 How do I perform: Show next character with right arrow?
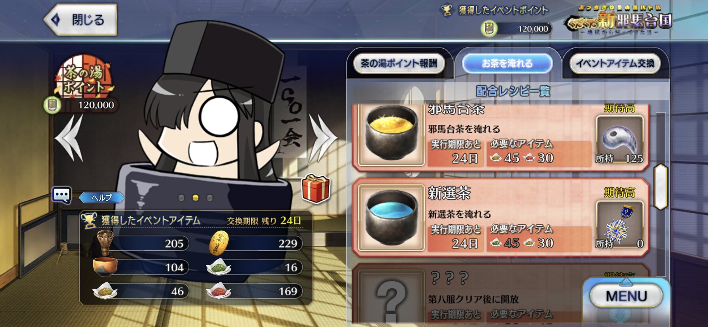322,138
